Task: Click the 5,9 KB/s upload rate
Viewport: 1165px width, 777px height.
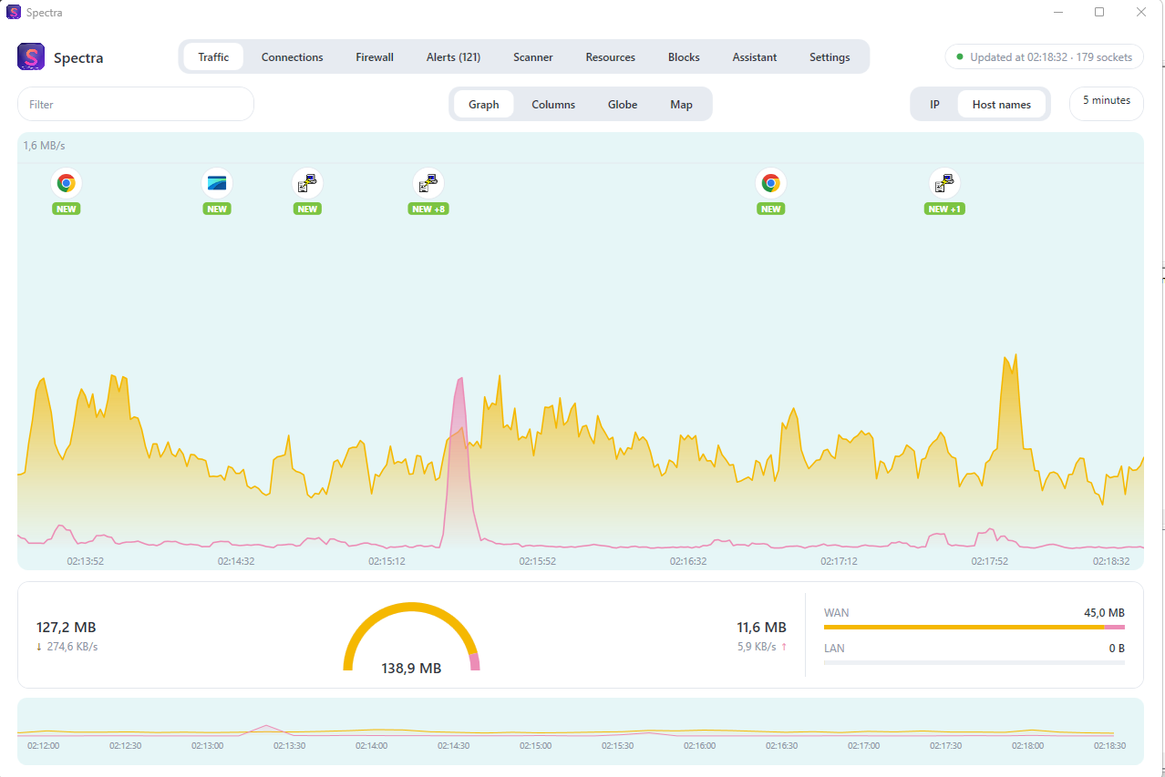Action: click(x=757, y=647)
